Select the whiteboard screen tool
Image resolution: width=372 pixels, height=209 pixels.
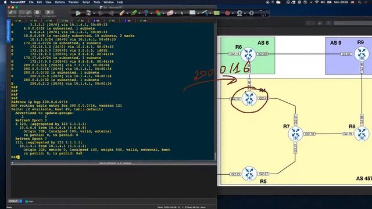point(192,13)
